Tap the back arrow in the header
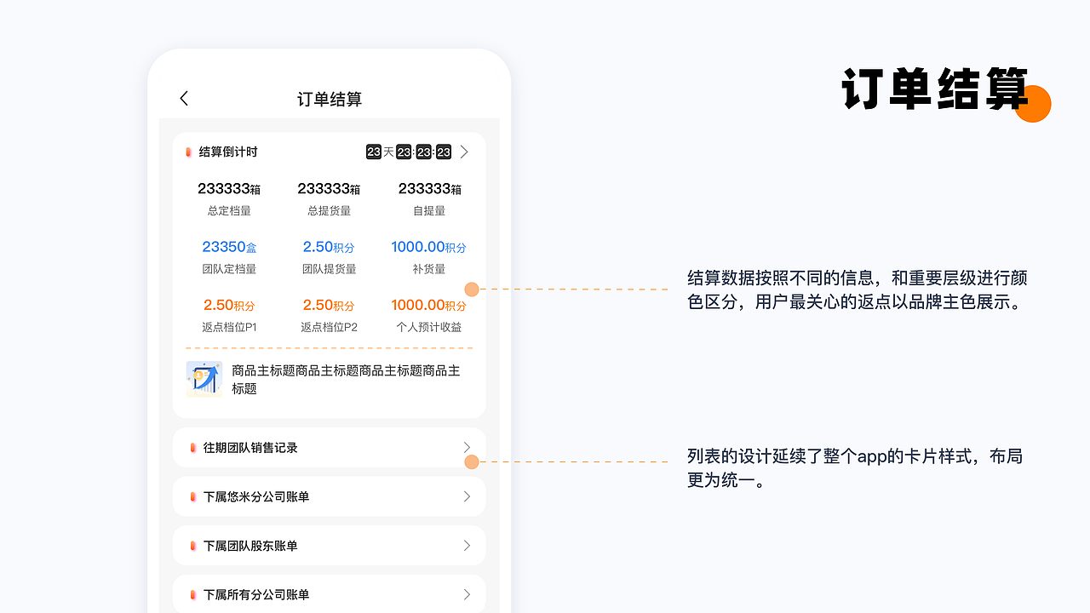 (184, 99)
